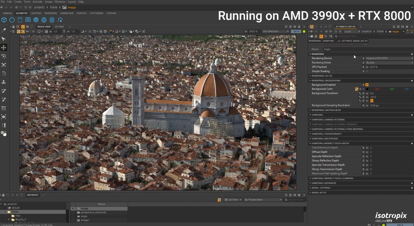
Task: Create a grid plane primitive
Action: tap(28, 20)
